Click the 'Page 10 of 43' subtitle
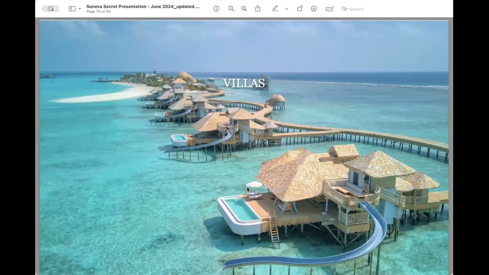 (98, 11)
